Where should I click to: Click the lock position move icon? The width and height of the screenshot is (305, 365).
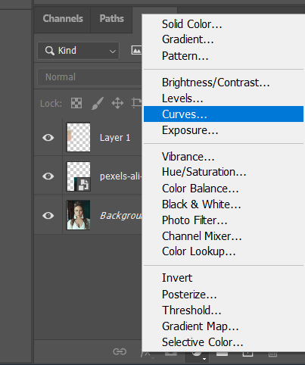pos(117,103)
